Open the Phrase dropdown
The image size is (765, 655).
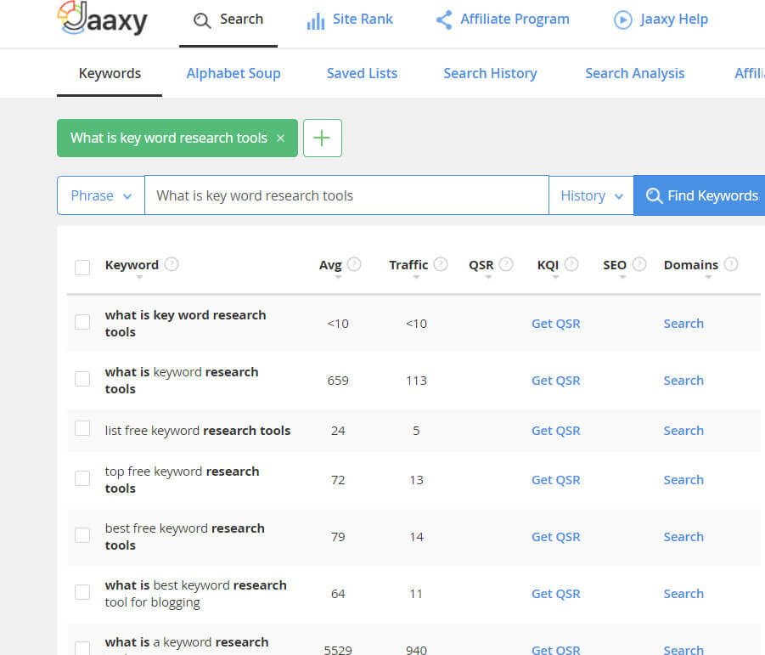coord(101,195)
